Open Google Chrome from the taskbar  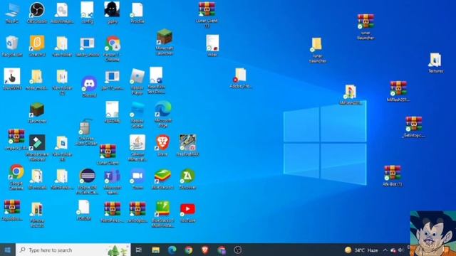pos(188,250)
